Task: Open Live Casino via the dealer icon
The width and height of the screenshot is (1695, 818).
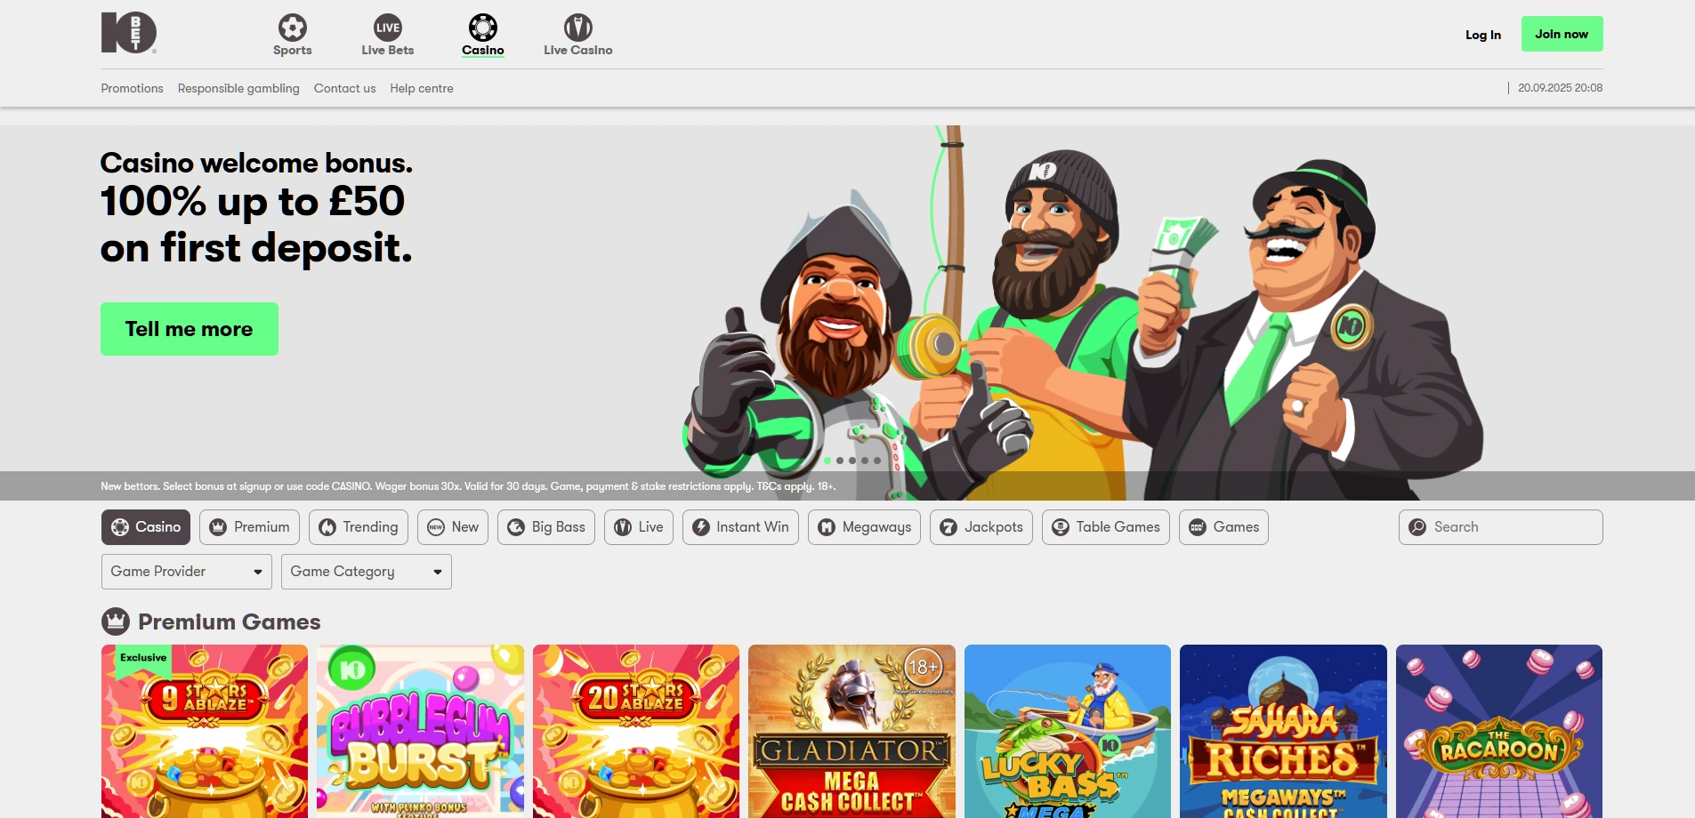Action: coord(578,26)
